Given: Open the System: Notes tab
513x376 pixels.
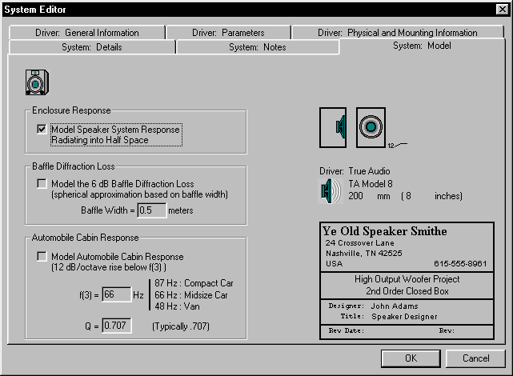Looking at the screenshot, I should click(258, 47).
